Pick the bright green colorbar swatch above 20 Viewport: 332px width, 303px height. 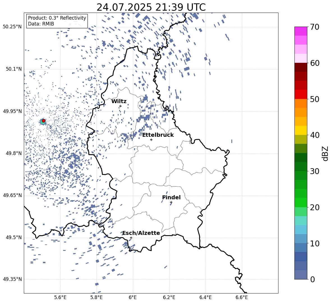tap(301, 203)
